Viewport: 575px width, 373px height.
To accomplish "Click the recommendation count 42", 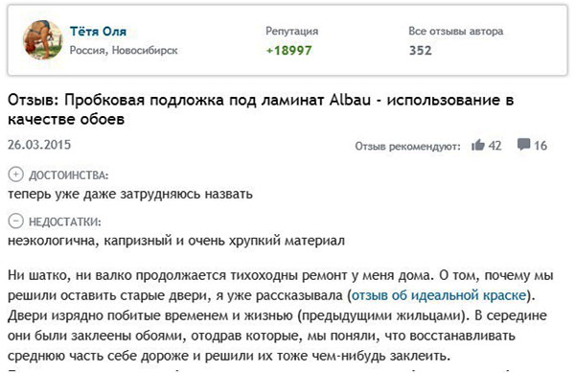I will click(x=494, y=146).
